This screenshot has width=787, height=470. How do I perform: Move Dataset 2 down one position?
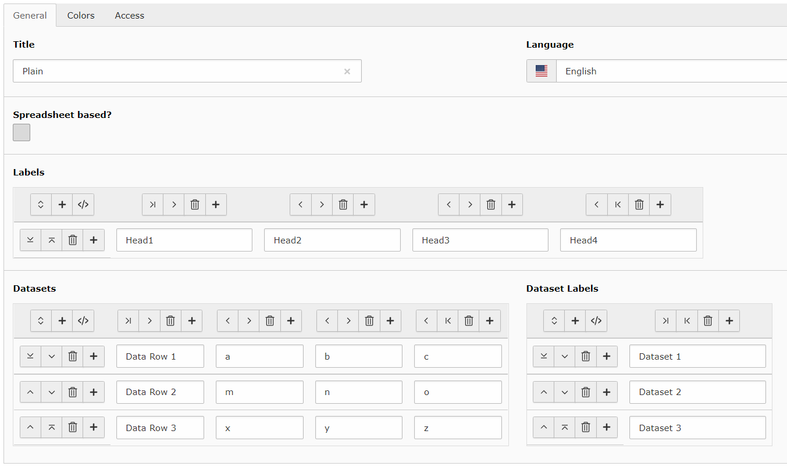click(x=564, y=392)
